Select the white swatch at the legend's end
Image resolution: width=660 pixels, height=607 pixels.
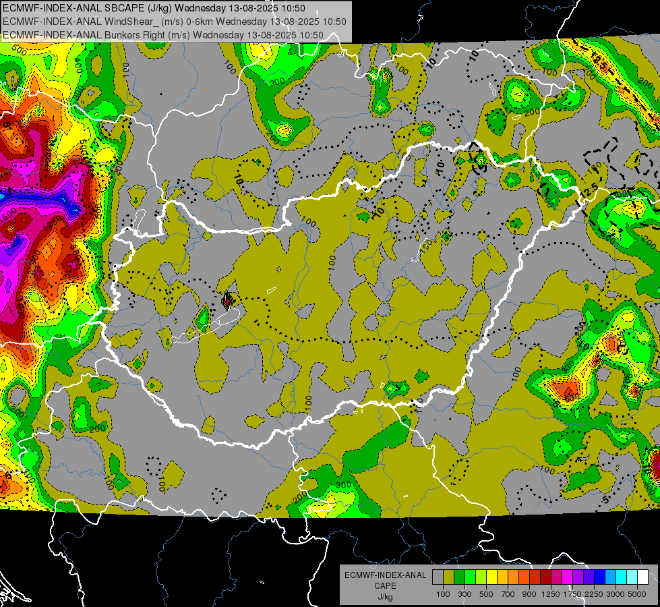pos(642,577)
